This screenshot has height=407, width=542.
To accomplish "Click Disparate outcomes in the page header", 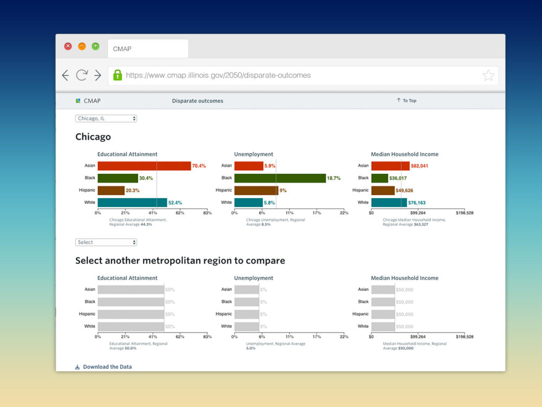I will click(x=198, y=101).
